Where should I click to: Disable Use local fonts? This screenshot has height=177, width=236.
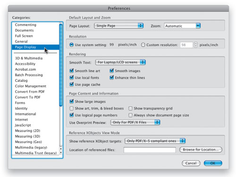tap(72, 78)
